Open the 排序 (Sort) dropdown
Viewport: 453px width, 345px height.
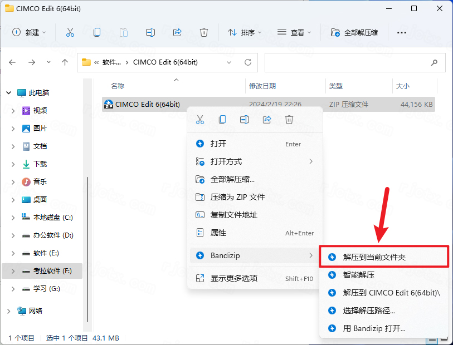point(245,32)
